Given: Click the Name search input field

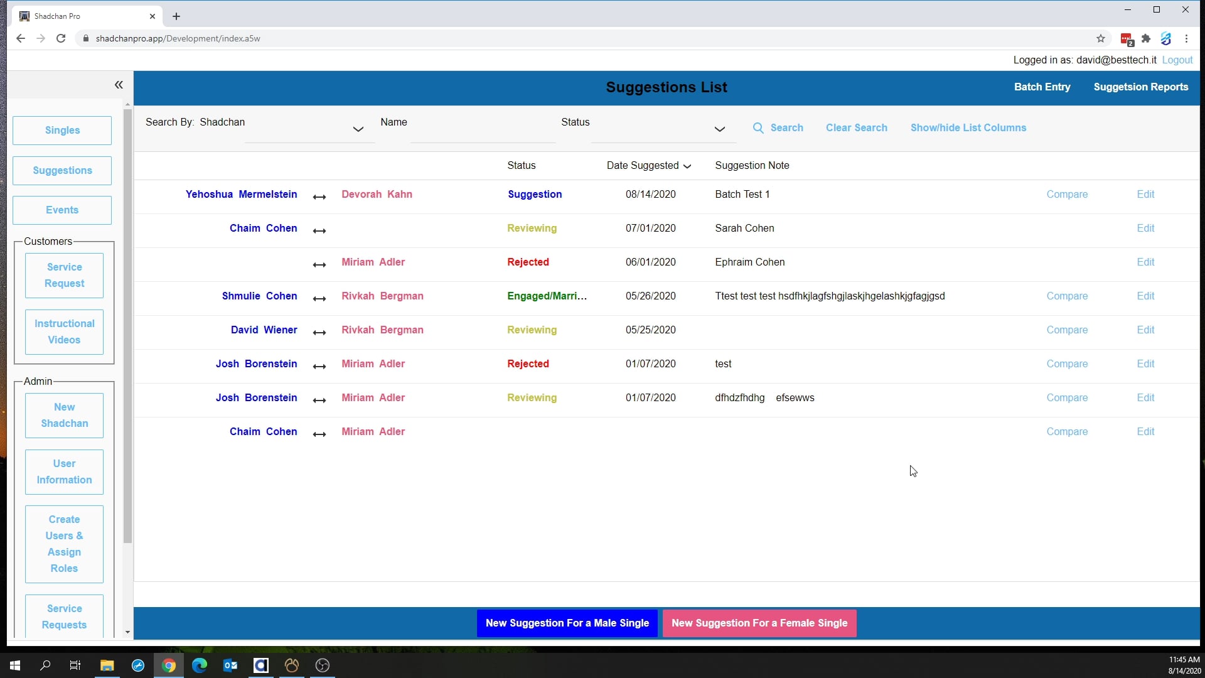Looking at the screenshot, I should click(x=482, y=133).
